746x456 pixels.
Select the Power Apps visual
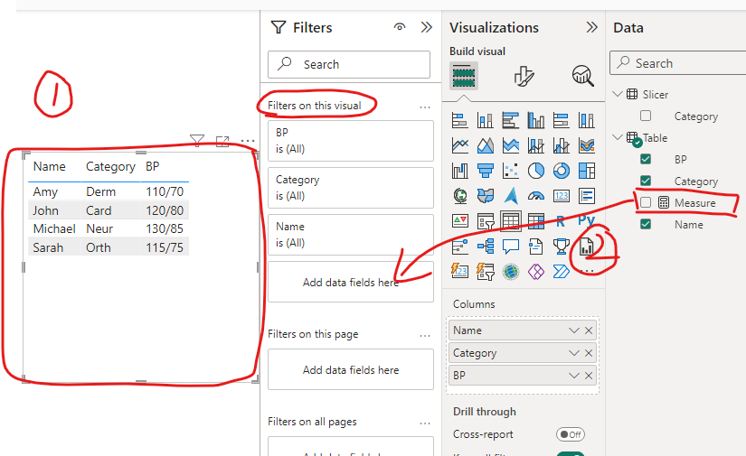pos(535,272)
